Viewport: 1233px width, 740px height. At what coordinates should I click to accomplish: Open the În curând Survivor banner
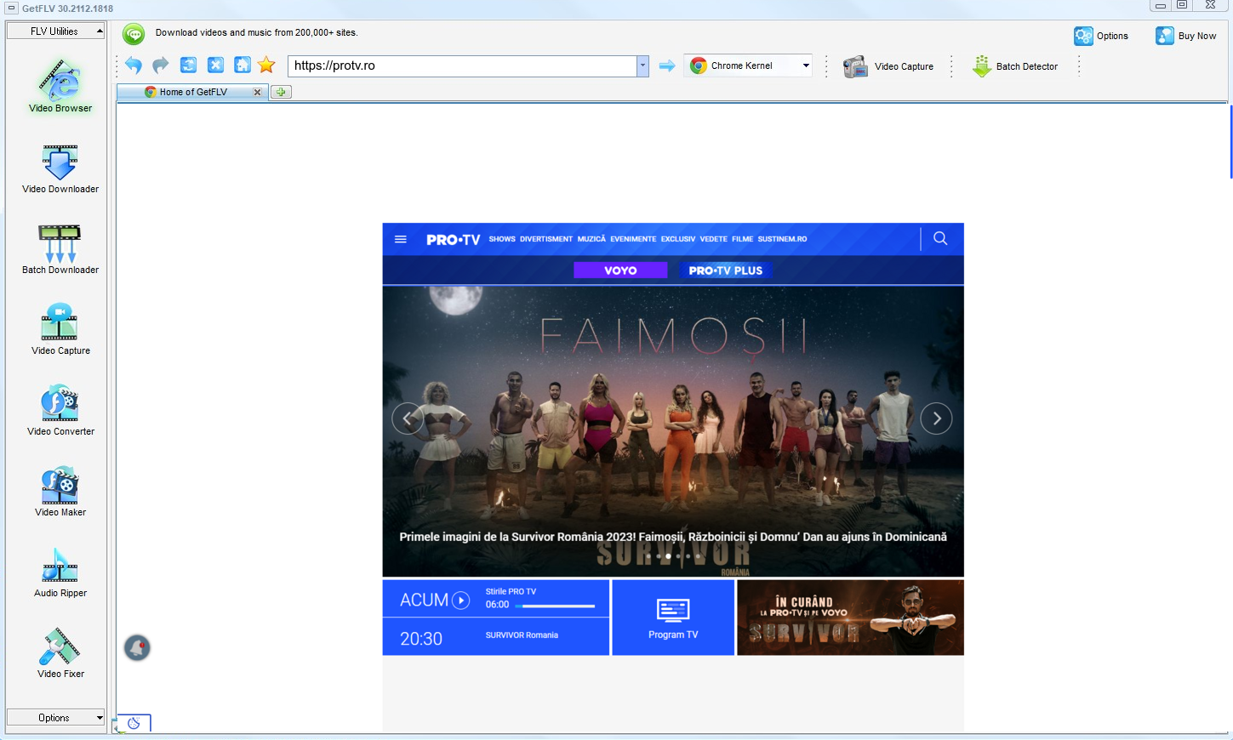point(850,618)
